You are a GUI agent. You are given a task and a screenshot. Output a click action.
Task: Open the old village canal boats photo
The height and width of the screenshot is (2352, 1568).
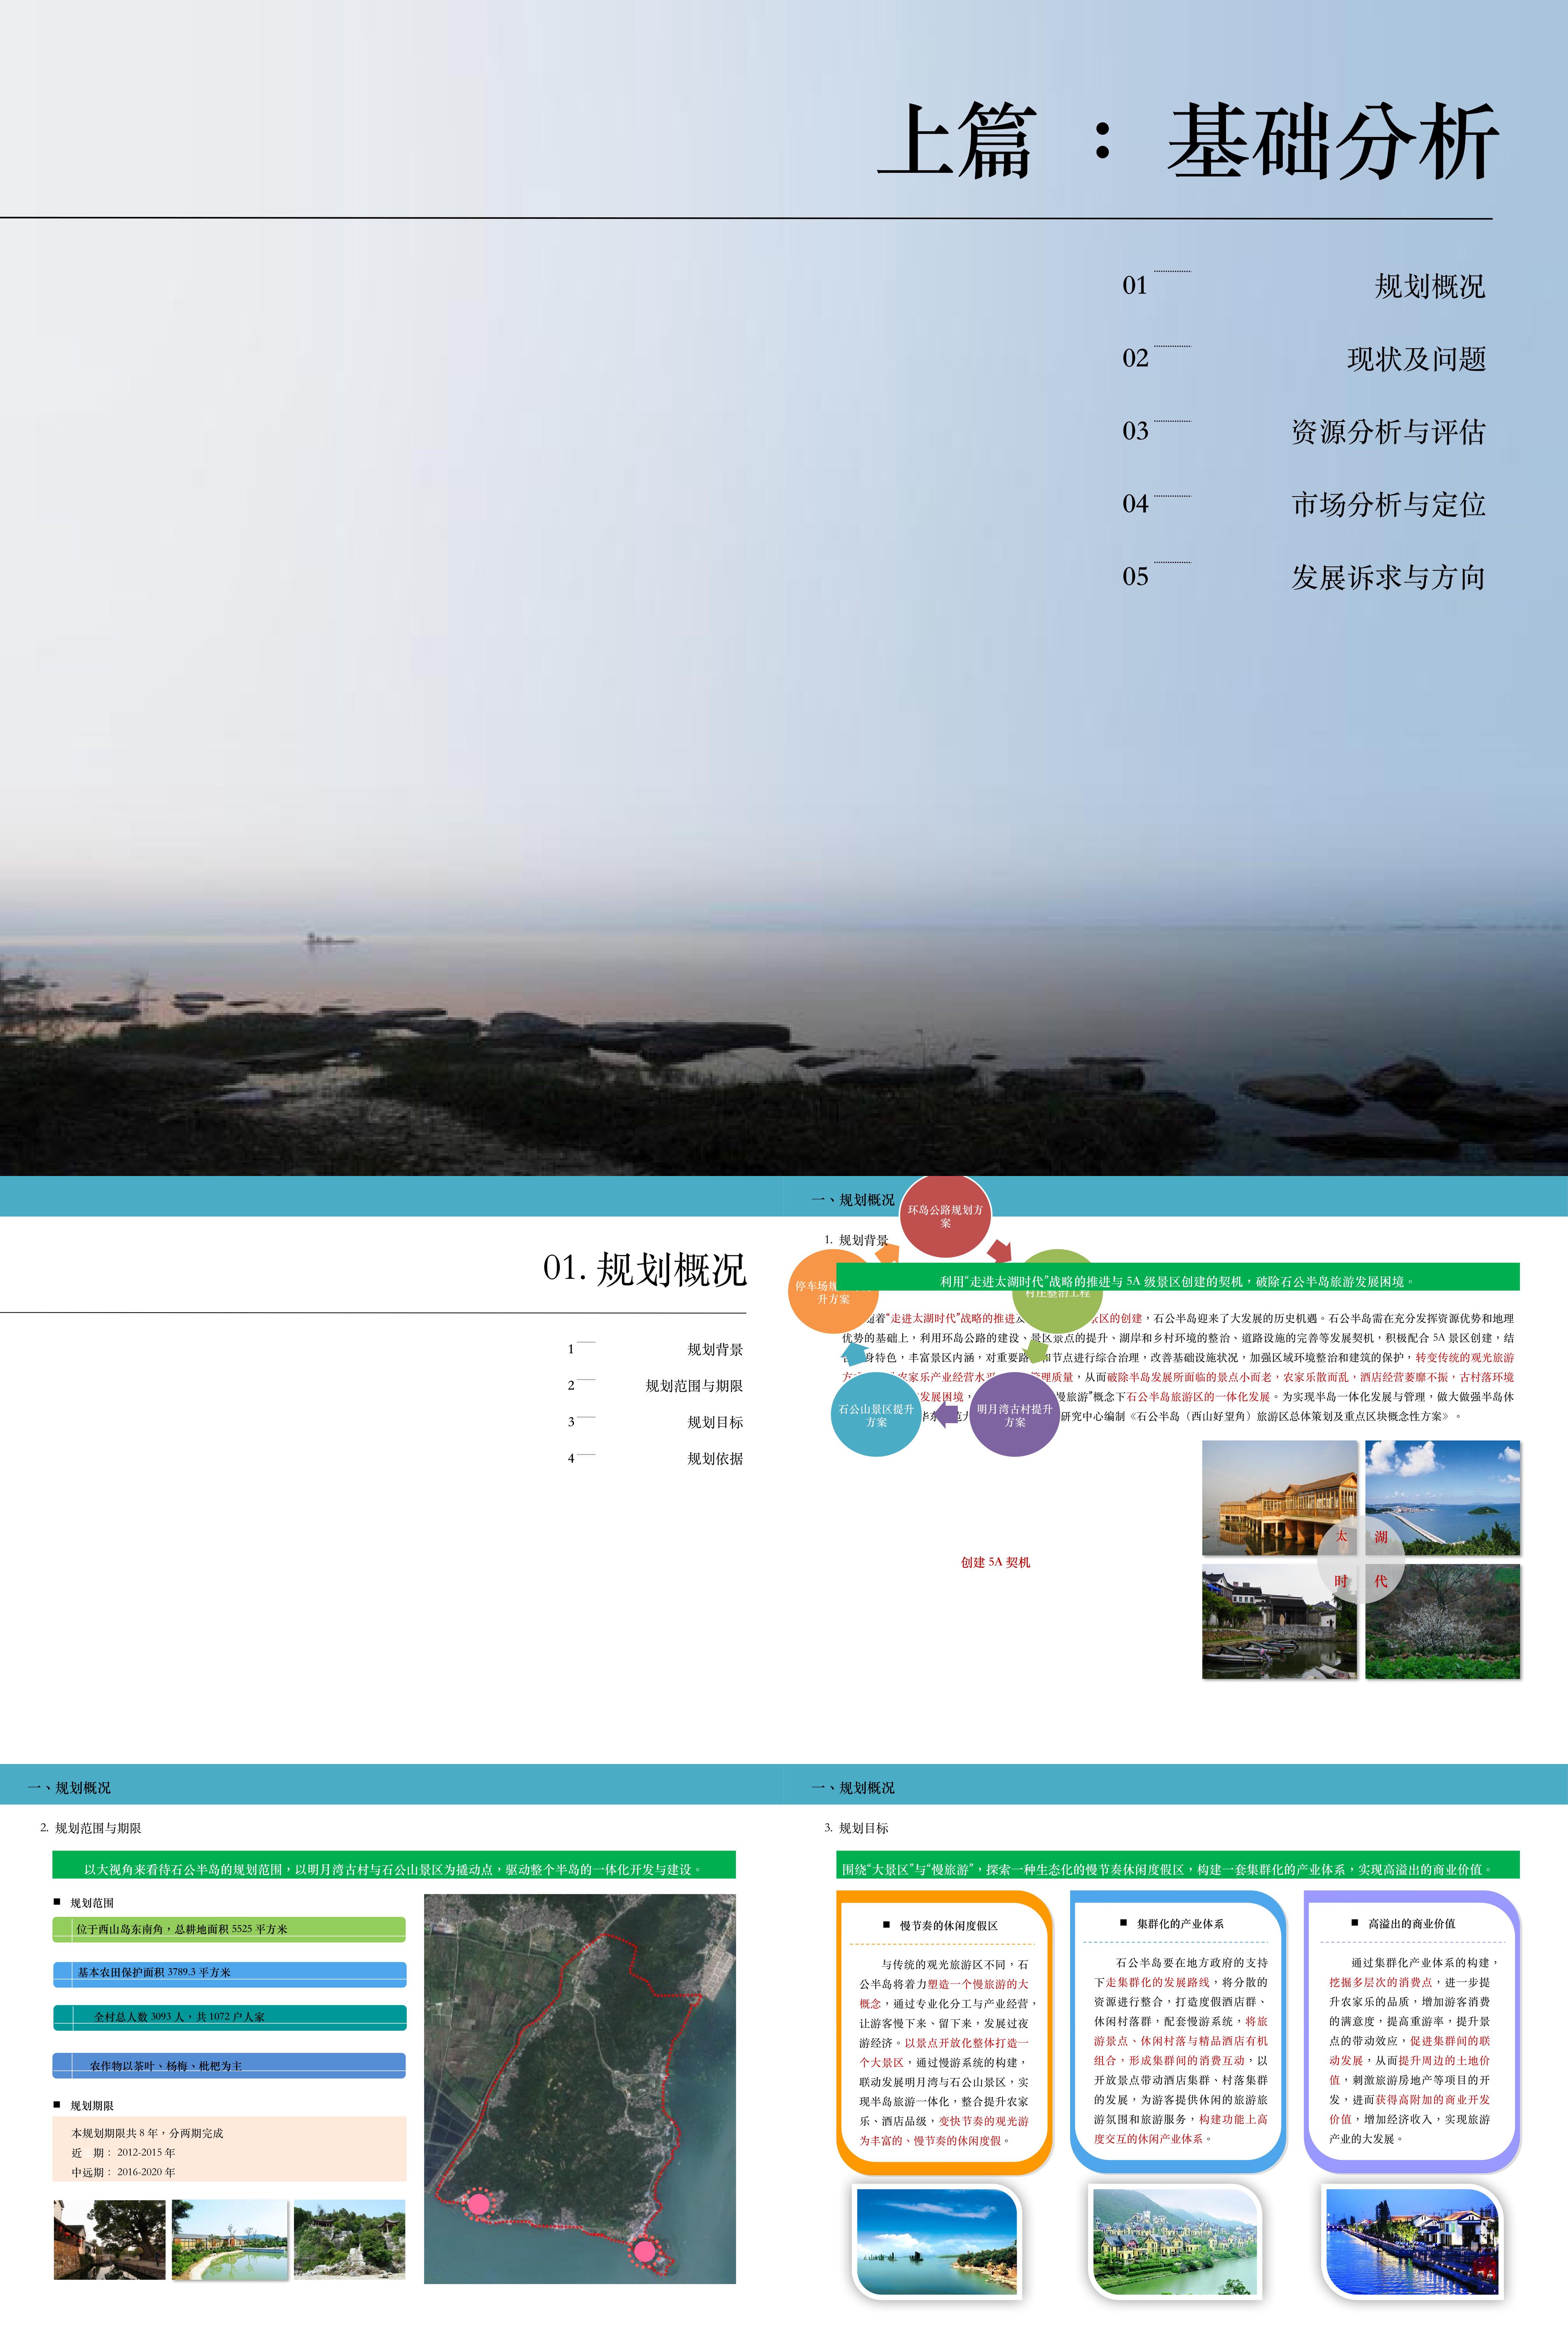point(1279,1621)
